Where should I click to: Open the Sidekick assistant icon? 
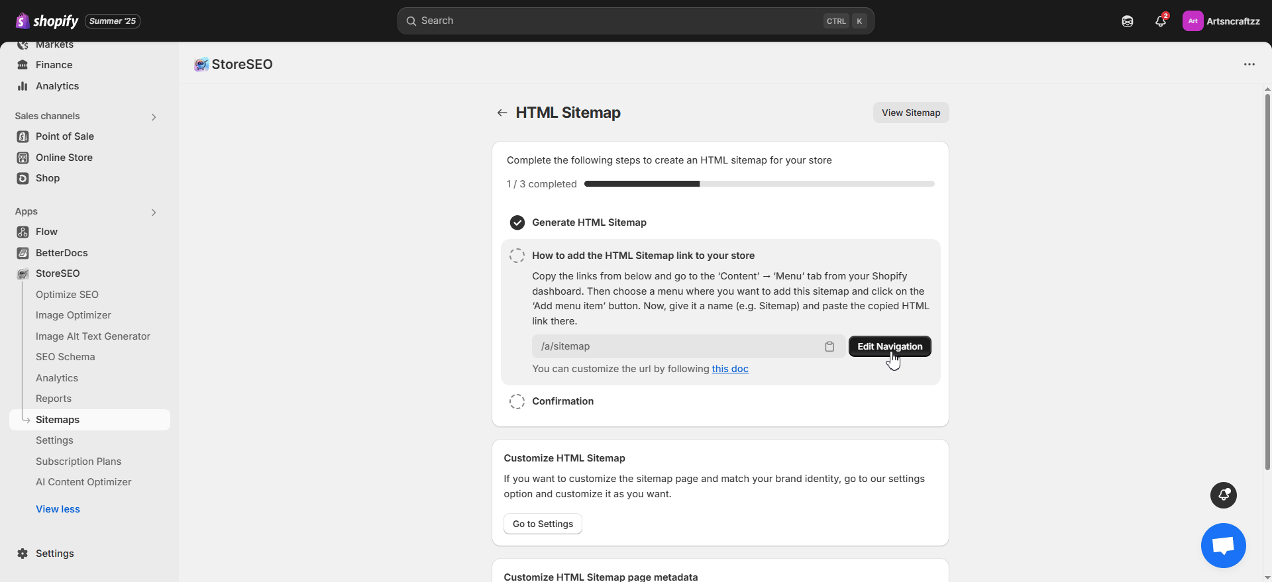[1128, 21]
